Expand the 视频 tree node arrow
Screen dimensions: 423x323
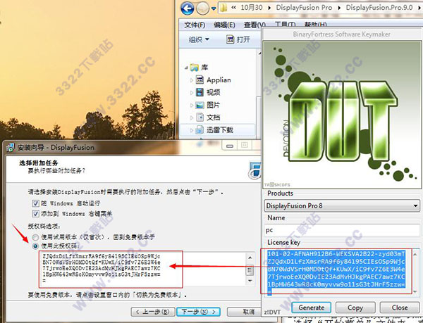click(x=192, y=93)
